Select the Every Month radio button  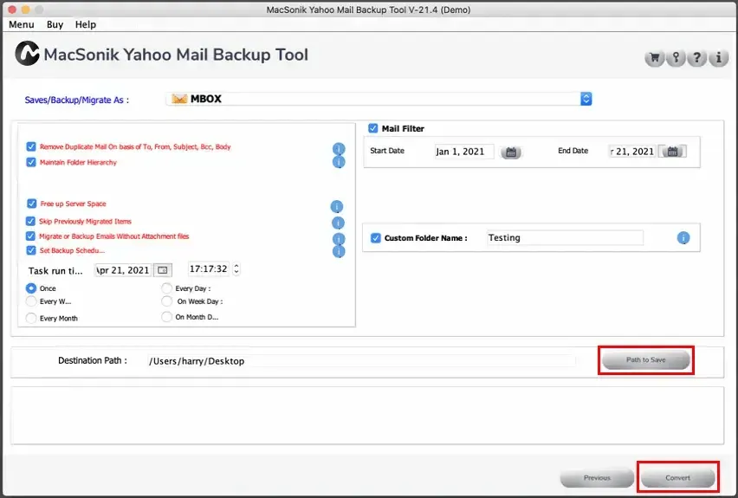tap(31, 318)
